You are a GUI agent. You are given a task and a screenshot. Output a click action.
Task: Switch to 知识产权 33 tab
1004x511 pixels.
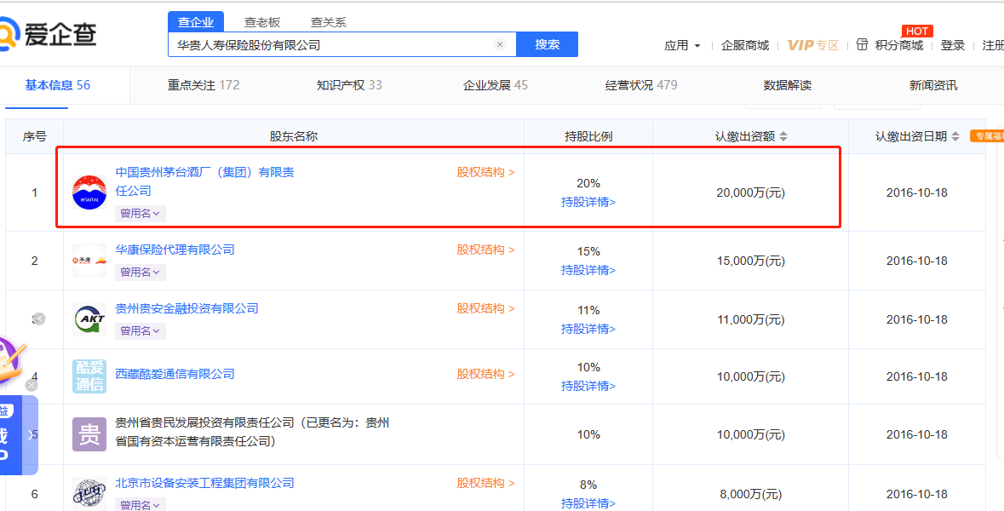[x=349, y=84]
